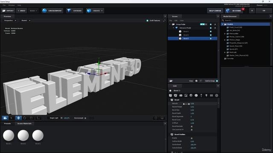Select the arrow selection tool below the preview
Image resolution: width=273 pixels, height=153 pixels.
click(12, 118)
